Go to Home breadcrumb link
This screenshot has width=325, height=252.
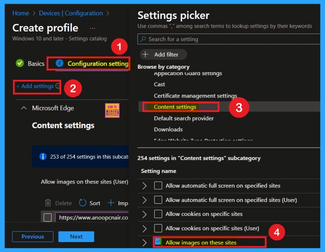pyautogui.click(x=21, y=13)
